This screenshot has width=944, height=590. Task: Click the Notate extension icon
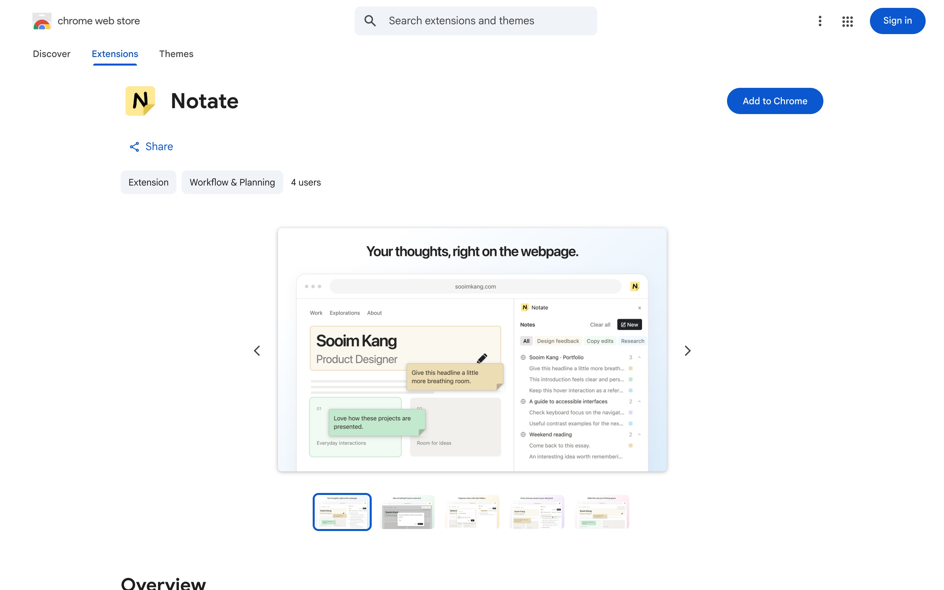coord(140,101)
